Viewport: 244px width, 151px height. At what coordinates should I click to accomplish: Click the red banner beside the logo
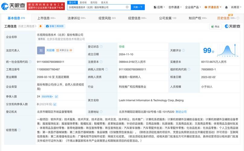point(46,6)
